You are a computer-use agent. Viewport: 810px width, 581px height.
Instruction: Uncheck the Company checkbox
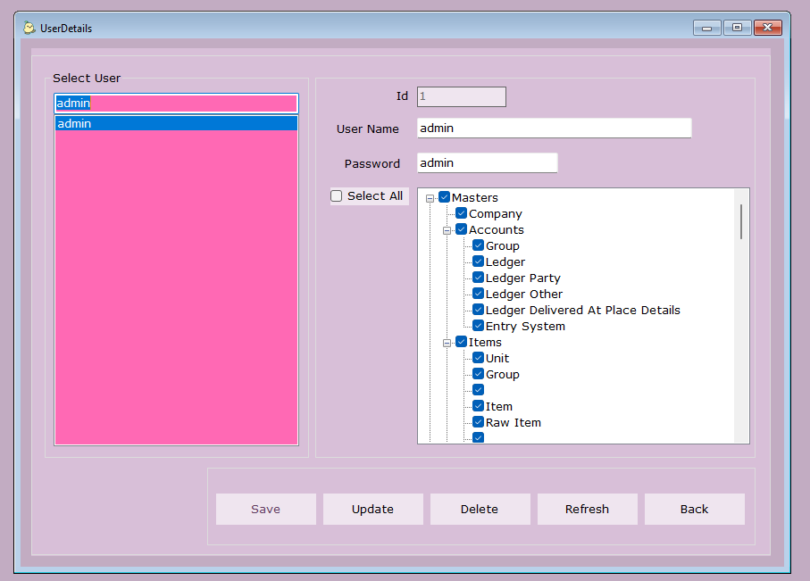point(462,213)
